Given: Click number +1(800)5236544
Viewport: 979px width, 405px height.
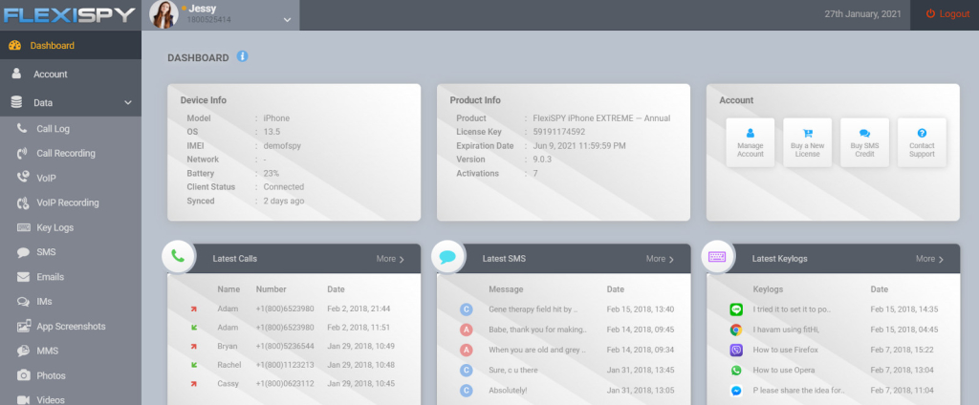Looking at the screenshot, I should [285, 346].
